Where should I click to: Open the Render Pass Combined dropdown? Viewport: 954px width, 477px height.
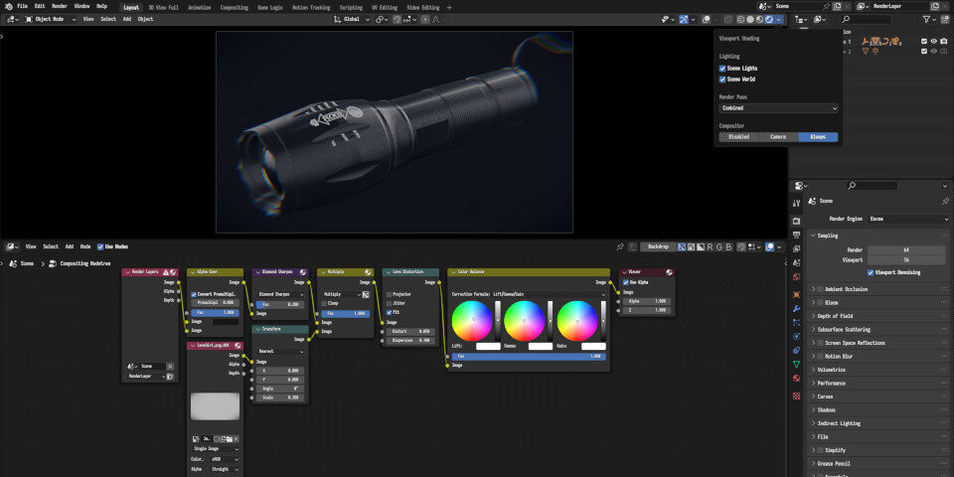click(x=778, y=107)
